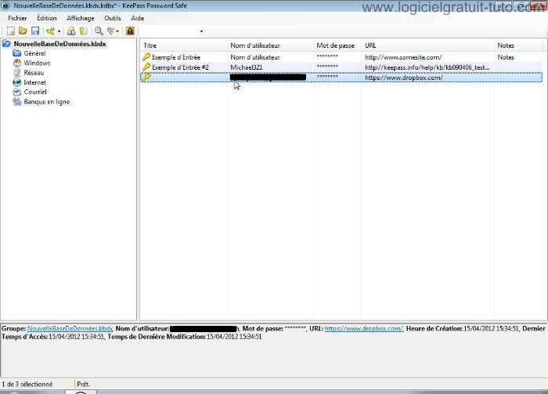Screen dimensions: 548x394
Task: Click the Général folder icon
Action: pyautogui.click(x=16, y=53)
